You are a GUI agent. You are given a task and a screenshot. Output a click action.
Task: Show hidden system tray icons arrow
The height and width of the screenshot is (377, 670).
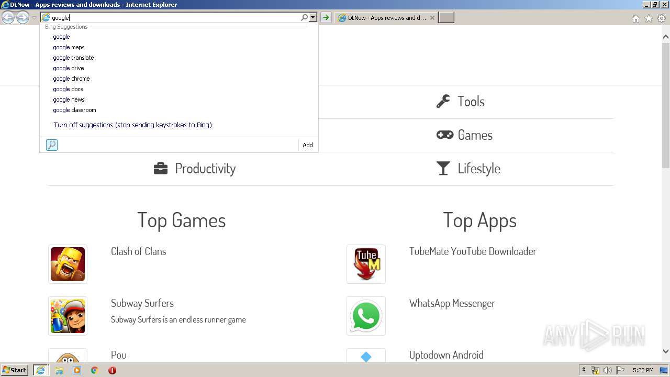point(584,370)
